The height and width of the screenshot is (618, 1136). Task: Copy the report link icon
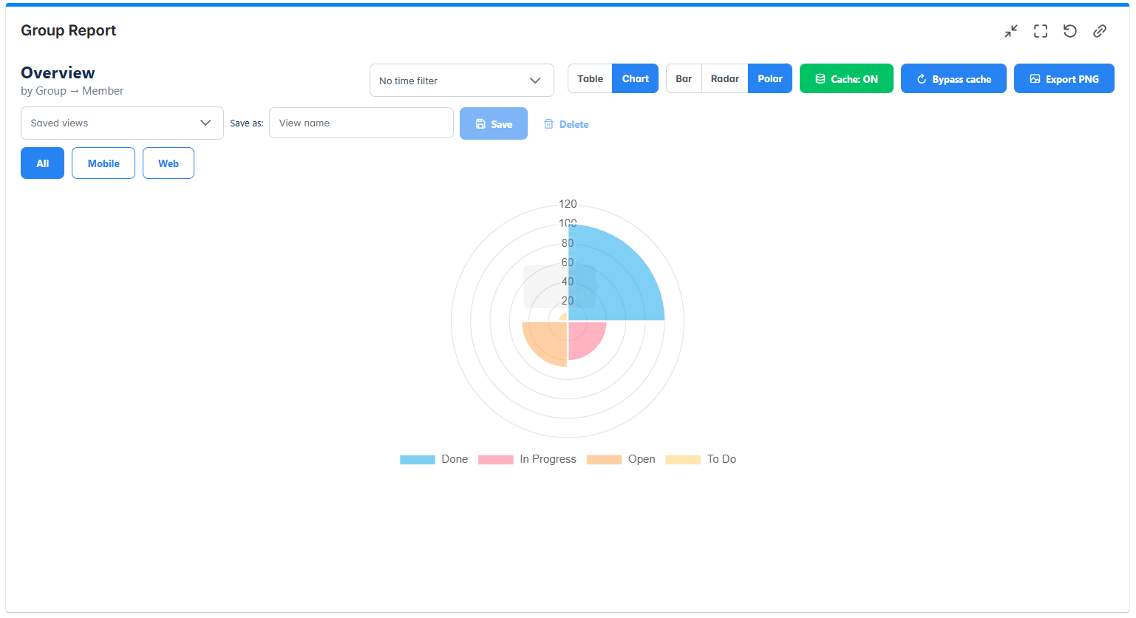pyautogui.click(x=1100, y=31)
